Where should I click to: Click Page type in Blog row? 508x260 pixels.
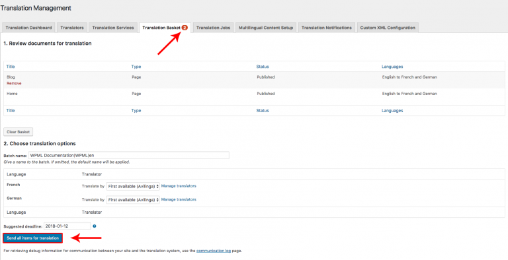point(136,77)
